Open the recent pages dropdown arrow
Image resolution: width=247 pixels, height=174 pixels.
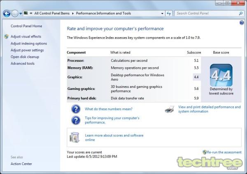[21, 14]
